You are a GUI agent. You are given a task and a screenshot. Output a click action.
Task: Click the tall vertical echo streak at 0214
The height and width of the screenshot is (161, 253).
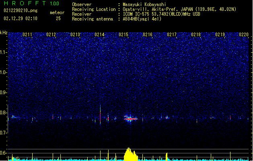[101, 114]
